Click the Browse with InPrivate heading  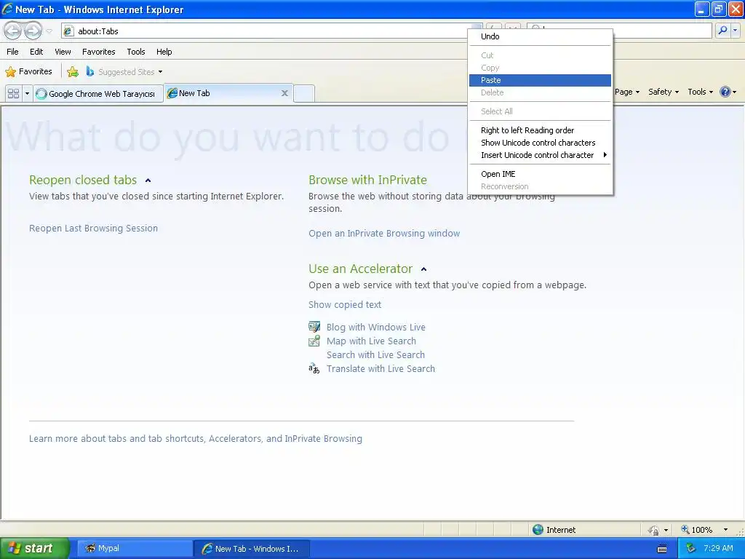[x=367, y=180]
